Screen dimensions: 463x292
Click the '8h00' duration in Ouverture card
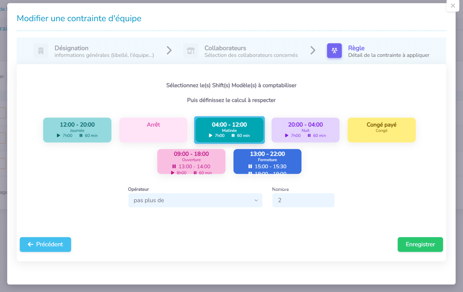pos(181,173)
